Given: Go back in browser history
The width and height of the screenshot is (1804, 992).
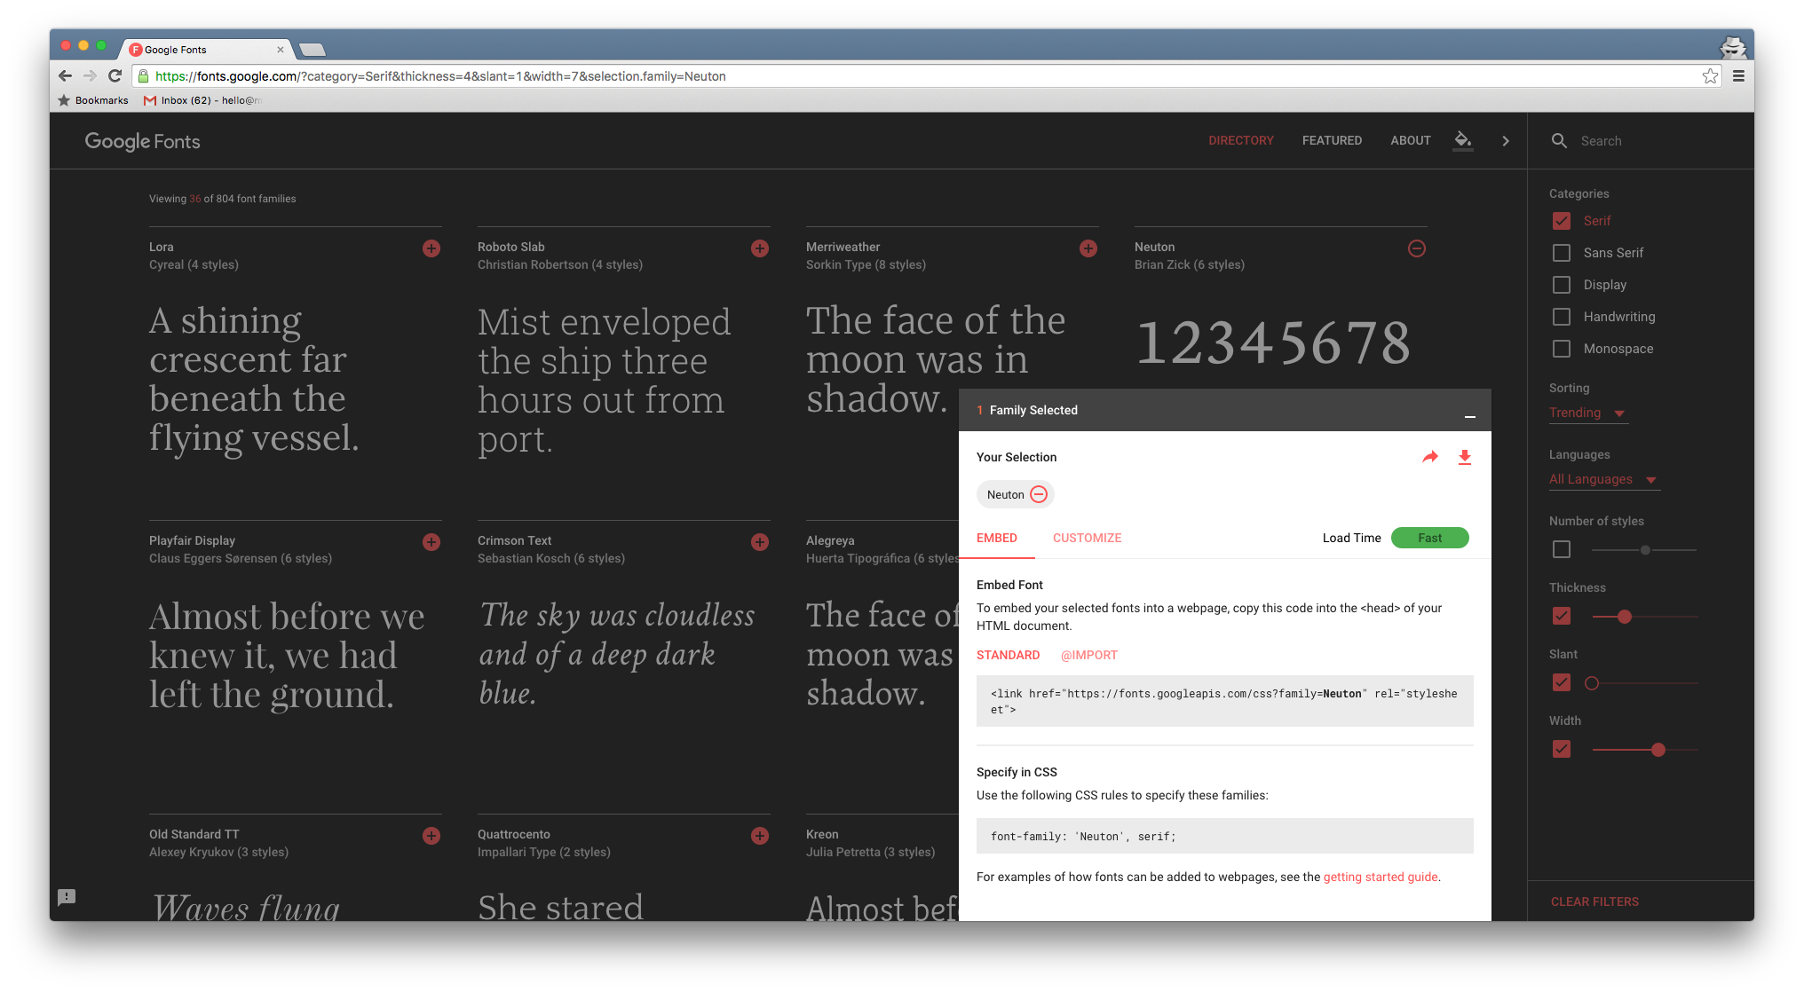Looking at the screenshot, I should (x=65, y=76).
